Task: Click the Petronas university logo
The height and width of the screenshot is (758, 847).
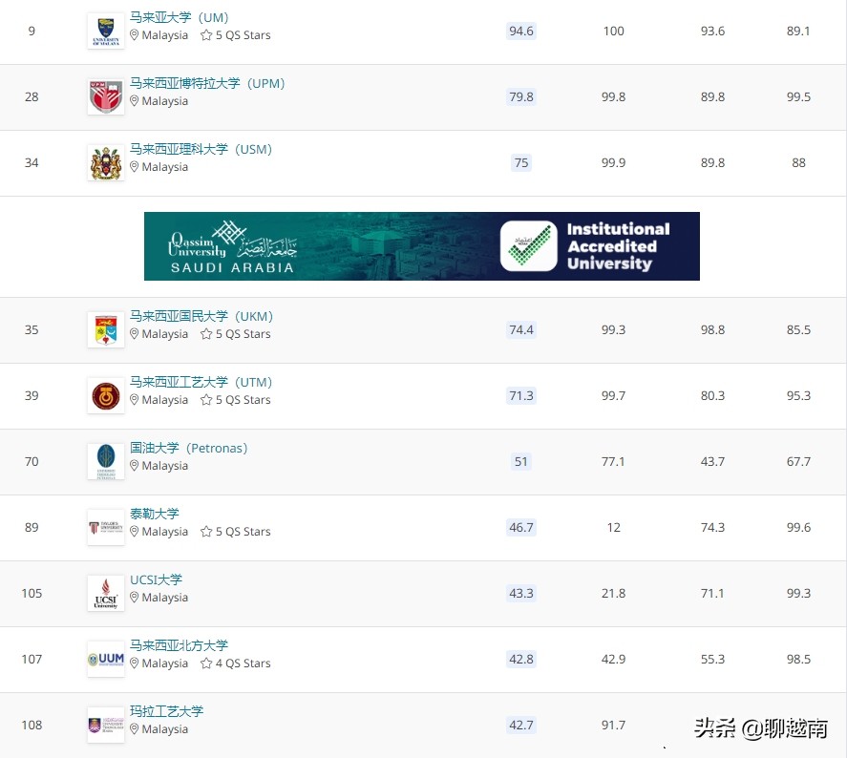Action: pos(105,461)
